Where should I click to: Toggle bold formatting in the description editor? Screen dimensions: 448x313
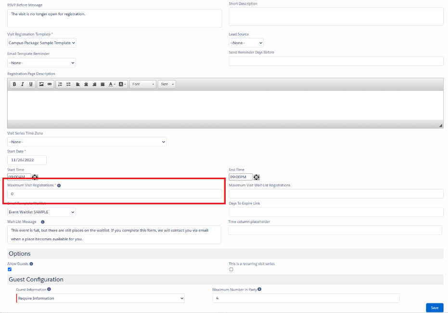point(14,84)
